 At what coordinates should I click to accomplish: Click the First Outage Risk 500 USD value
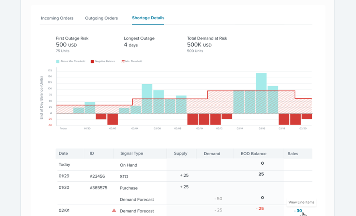point(66,45)
